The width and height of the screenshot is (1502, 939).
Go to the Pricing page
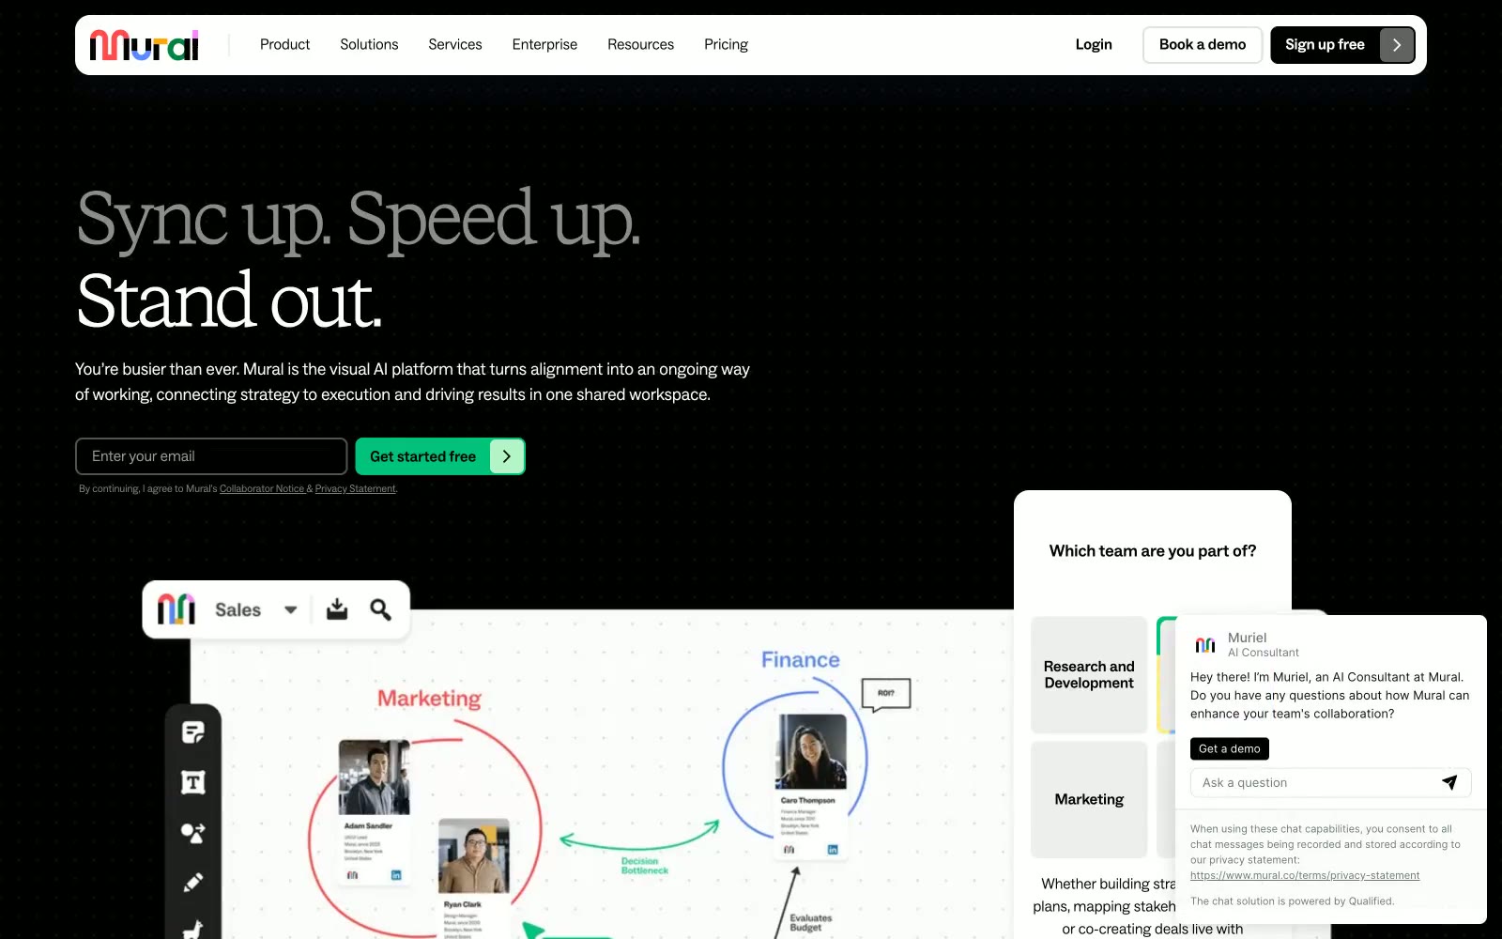726,44
